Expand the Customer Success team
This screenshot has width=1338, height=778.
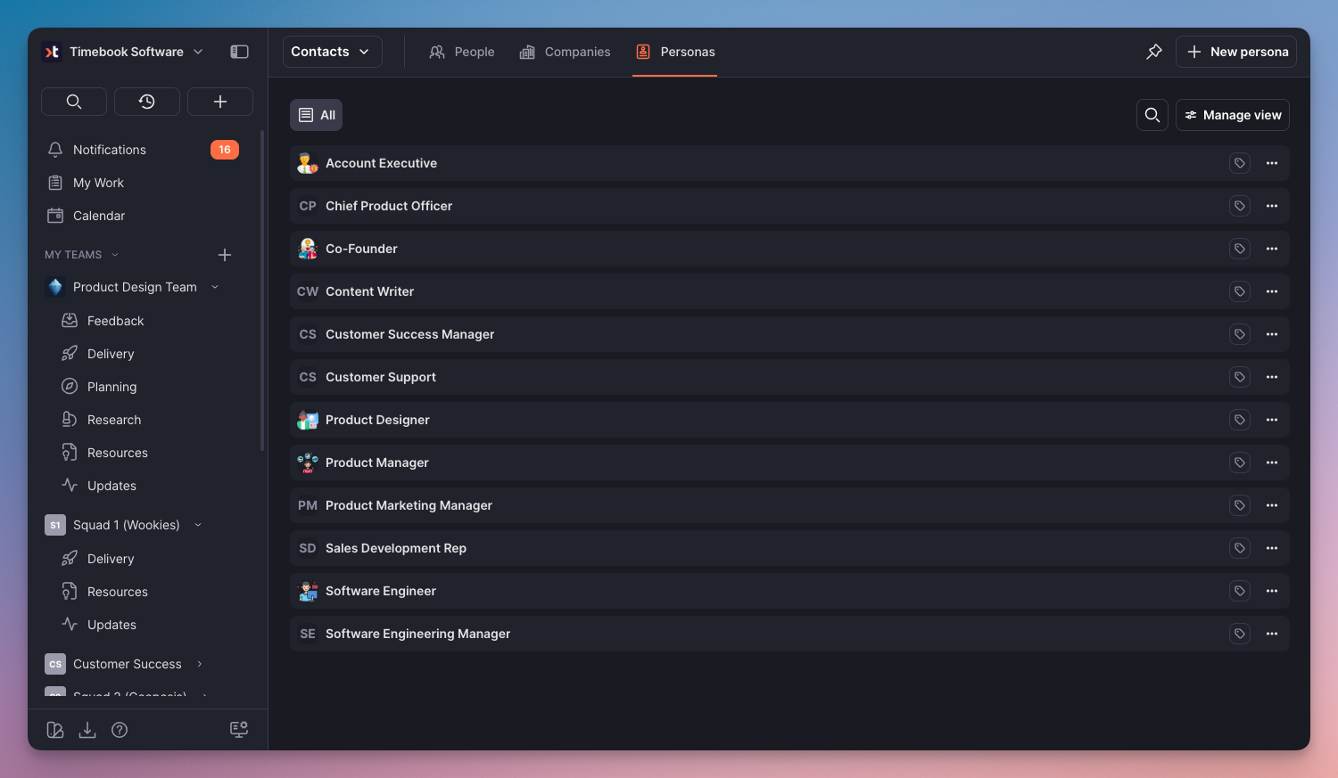coord(200,664)
